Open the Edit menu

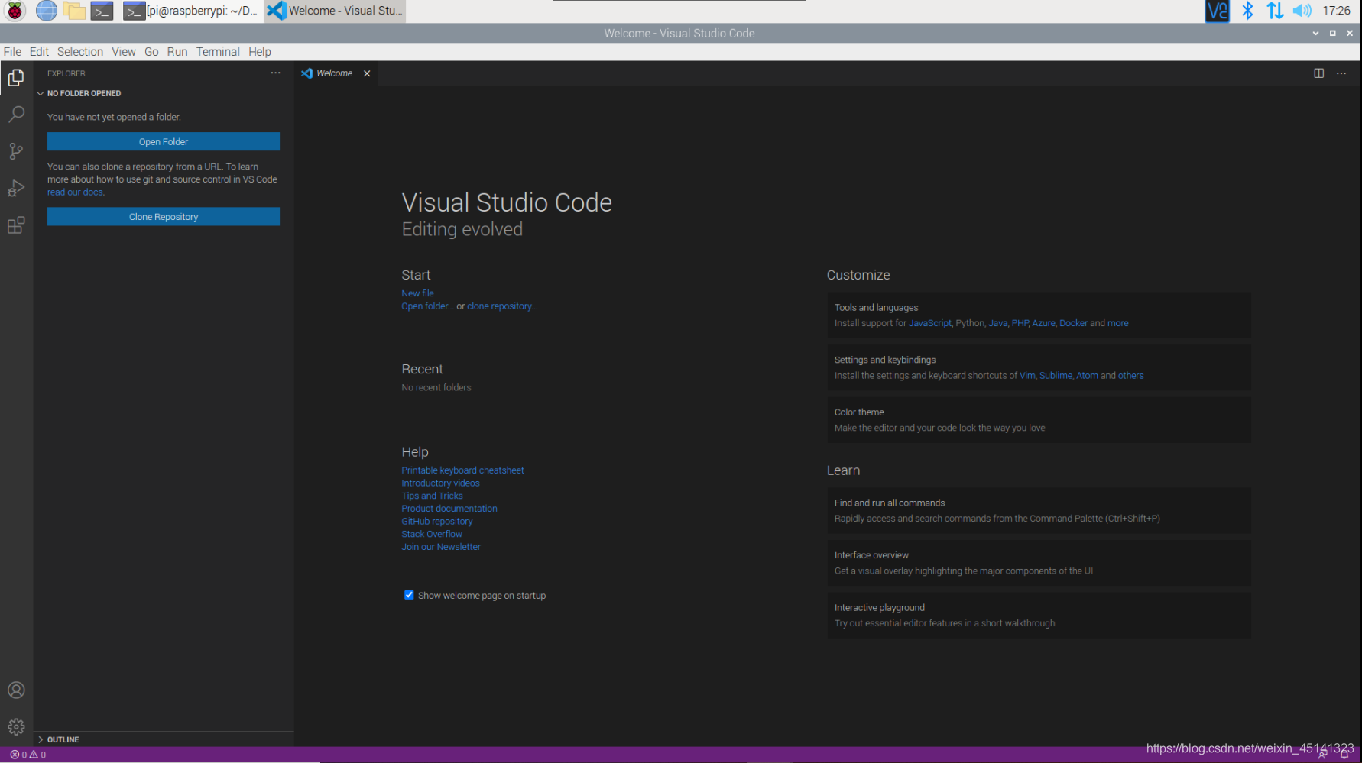pos(39,52)
